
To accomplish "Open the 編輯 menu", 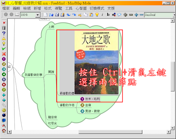I will pyautogui.click(x=16, y=8).
